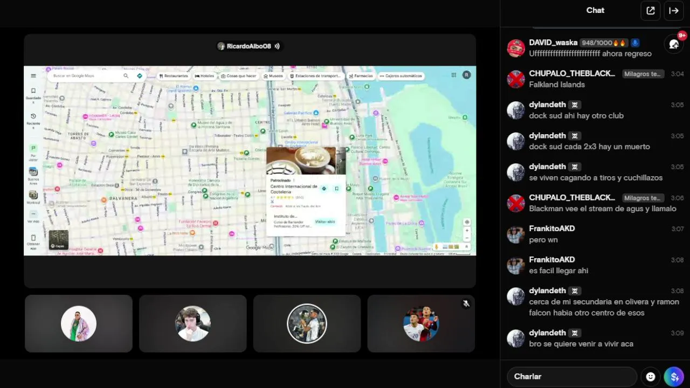Screen dimensions: 690x388
Task: Open the chat notification icon with 9+ badge
Action: point(674,44)
